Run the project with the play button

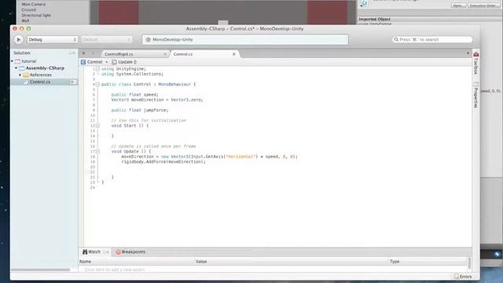point(18,39)
